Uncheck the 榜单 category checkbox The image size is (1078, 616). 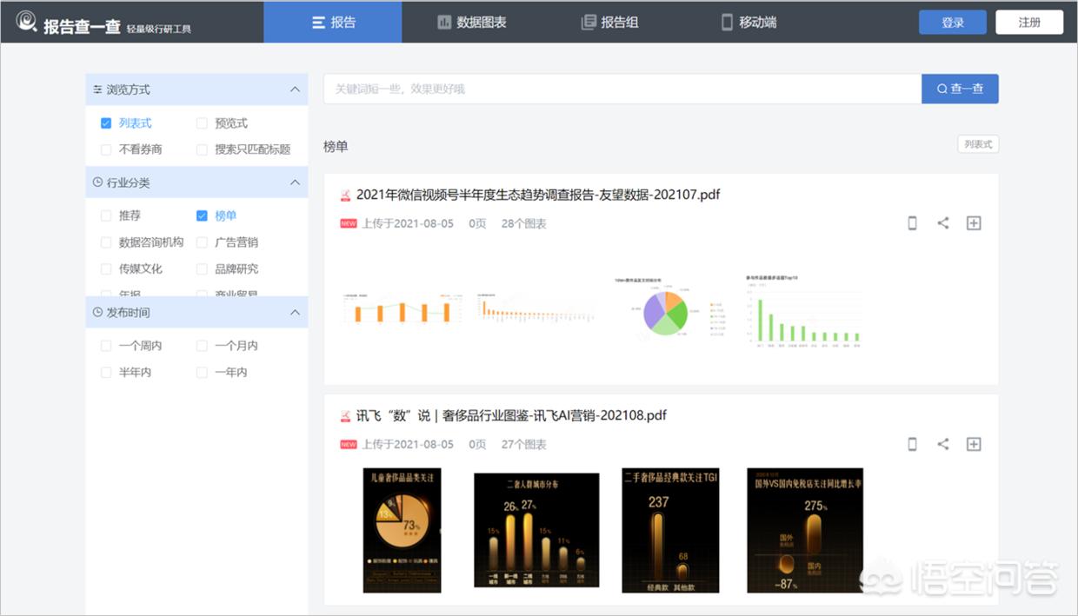(202, 215)
